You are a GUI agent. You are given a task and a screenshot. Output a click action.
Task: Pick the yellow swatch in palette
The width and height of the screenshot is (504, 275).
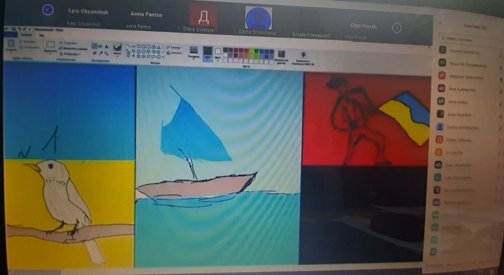click(251, 50)
